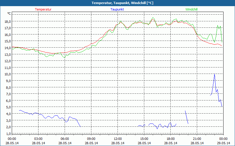
Task: Click the 09:00 time axis label
Action: click(91, 139)
